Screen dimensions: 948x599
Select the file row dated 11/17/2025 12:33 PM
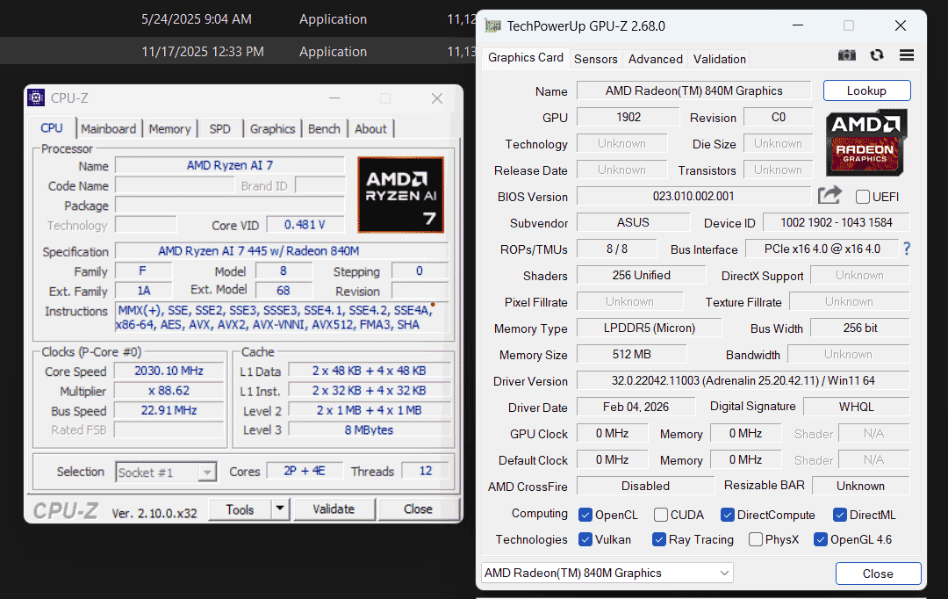[x=238, y=52]
